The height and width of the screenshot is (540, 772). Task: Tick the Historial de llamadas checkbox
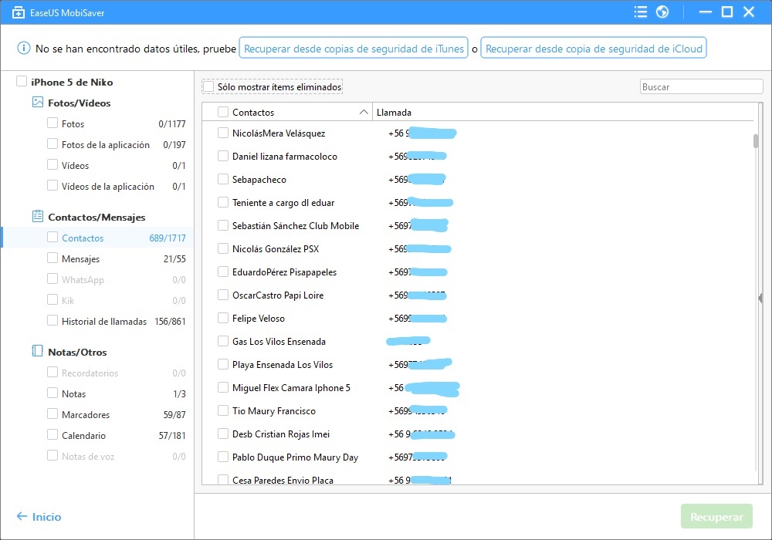[x=52, y=321]
